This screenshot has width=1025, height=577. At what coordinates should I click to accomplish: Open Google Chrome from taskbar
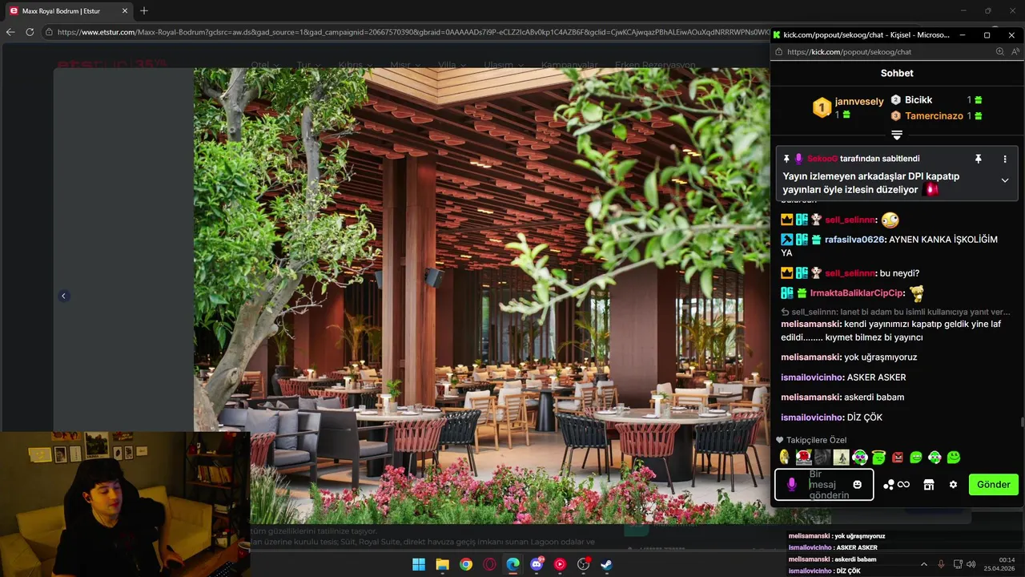pos(466,564)
